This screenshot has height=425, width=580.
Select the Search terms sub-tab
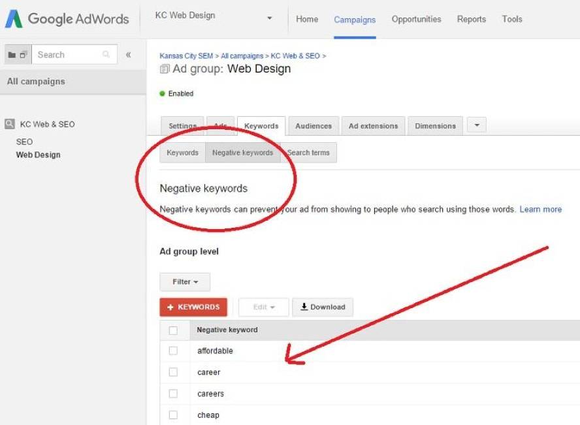[308, 153]
